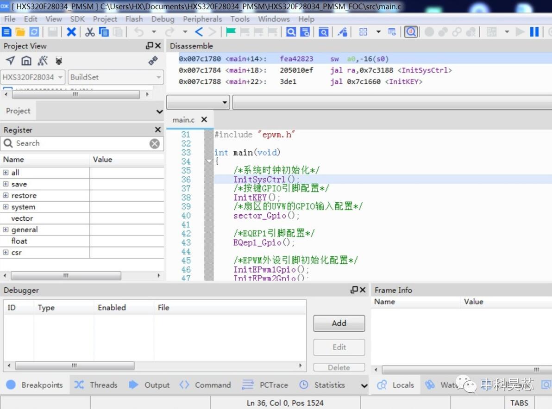Open the BuildSet dropdown
552x409 pixels.
[x=115, y=77]
